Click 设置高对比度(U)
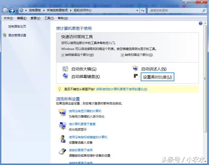 coord(157,77)
